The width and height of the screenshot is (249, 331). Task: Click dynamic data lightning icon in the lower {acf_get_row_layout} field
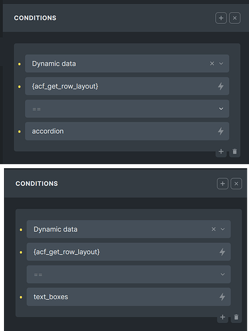tap(222, 252)
